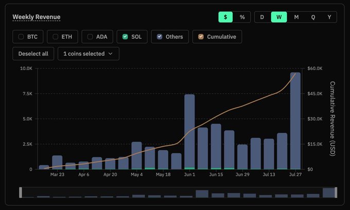
Task: Enable the BTC checkbox
Action: pos(21,37)
